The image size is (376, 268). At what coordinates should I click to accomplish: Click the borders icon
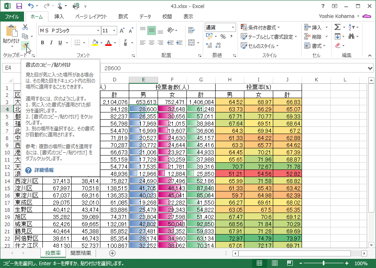(x=77, y=43)
